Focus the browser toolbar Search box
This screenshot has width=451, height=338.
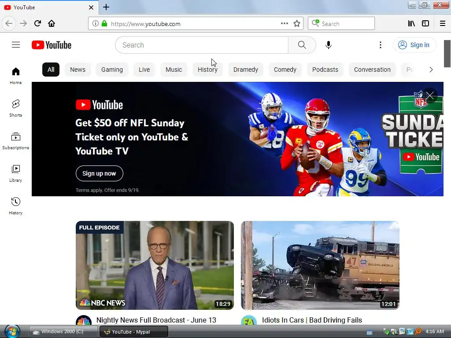(341, 24)
